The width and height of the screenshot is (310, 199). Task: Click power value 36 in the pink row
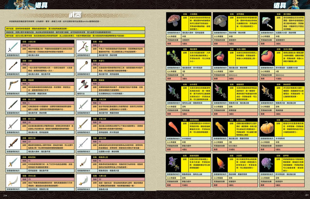[100, 122]
